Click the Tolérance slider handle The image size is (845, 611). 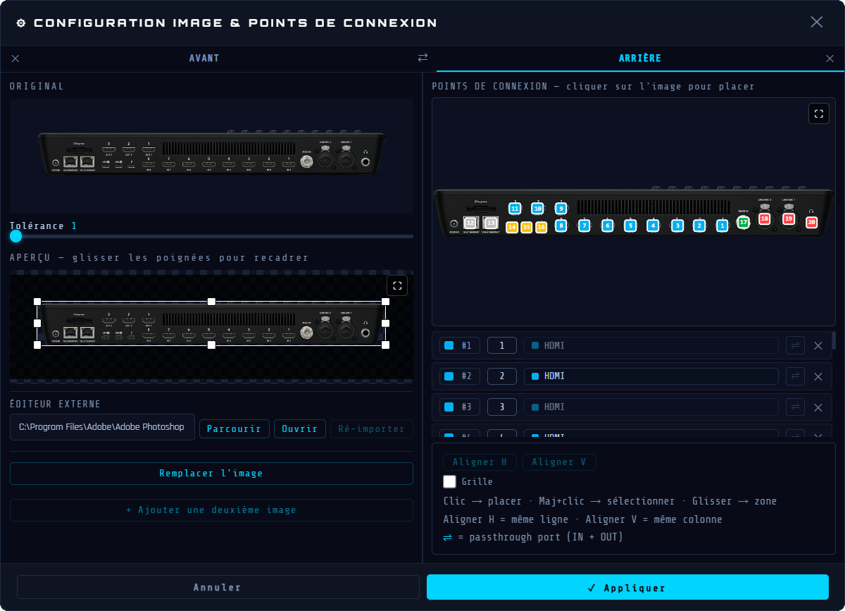[16, 236]
